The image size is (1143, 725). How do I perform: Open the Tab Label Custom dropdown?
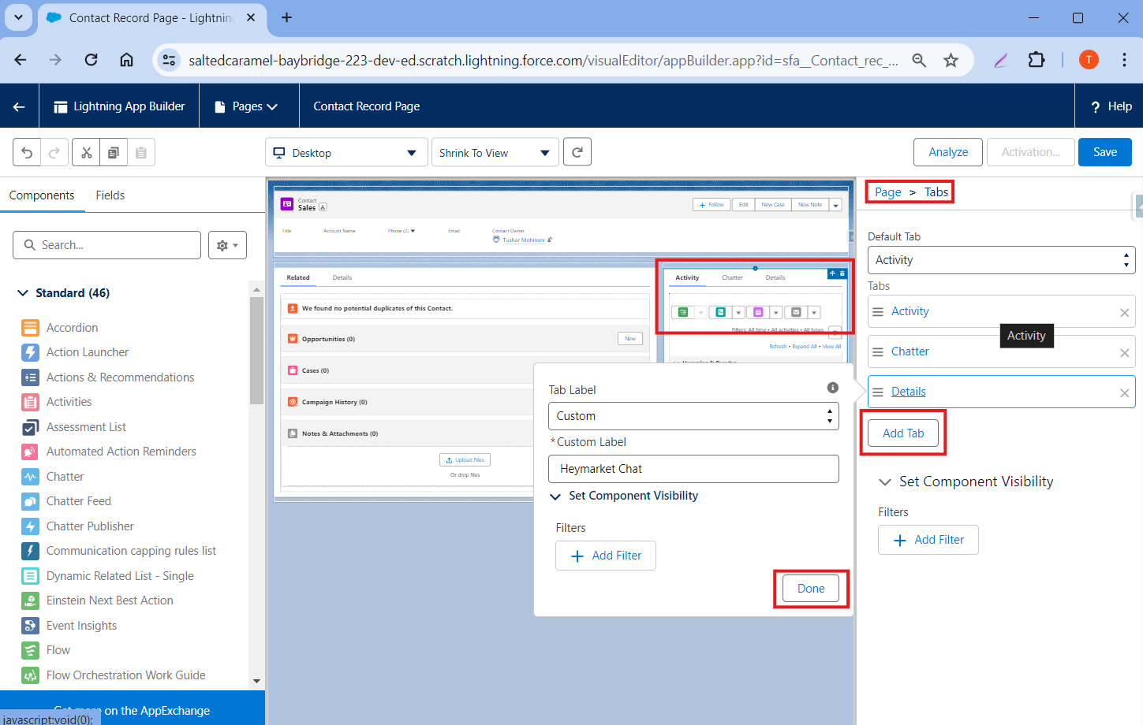point(693,416)
